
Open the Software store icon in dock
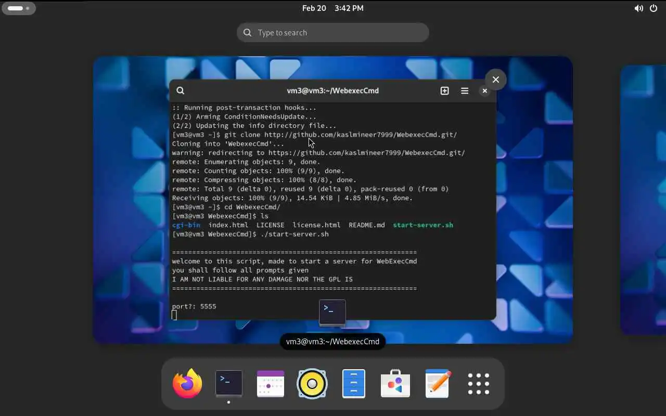point(395,384)
